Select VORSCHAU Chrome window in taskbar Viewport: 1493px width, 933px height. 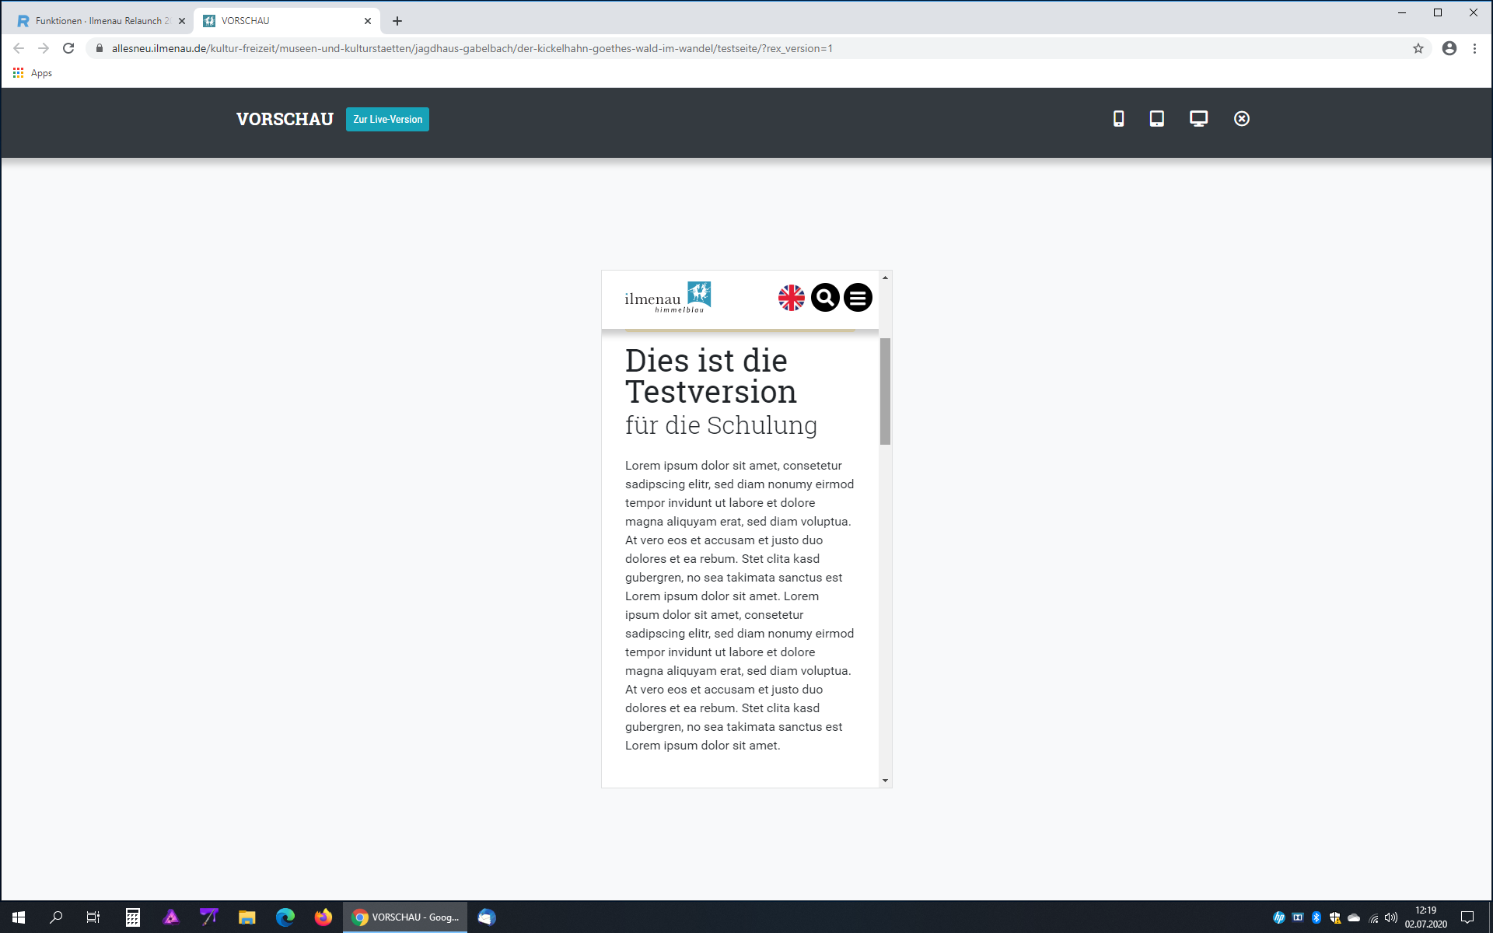tap(405, 917)
